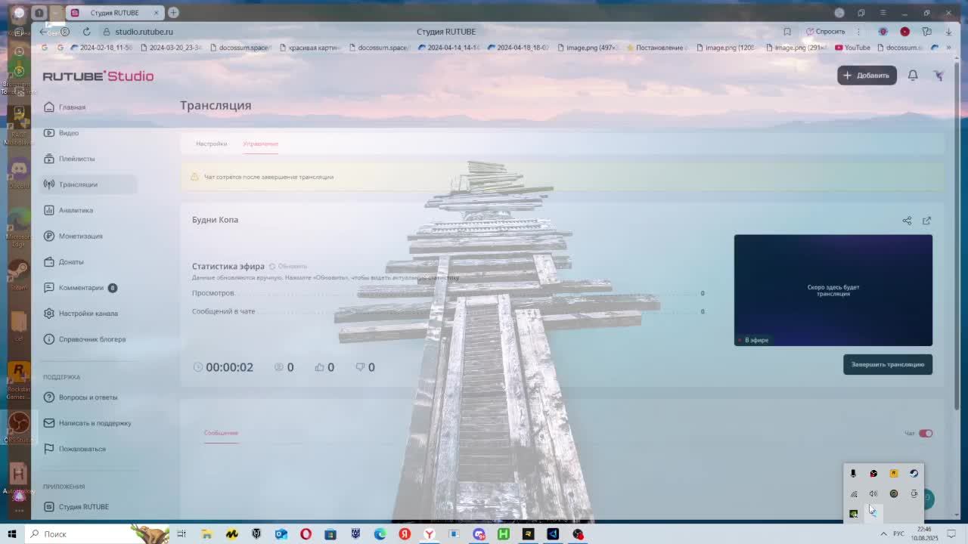
Task: Select Трансляции in the sidebar
Action: pyautogui.click(x=88, y=184)
